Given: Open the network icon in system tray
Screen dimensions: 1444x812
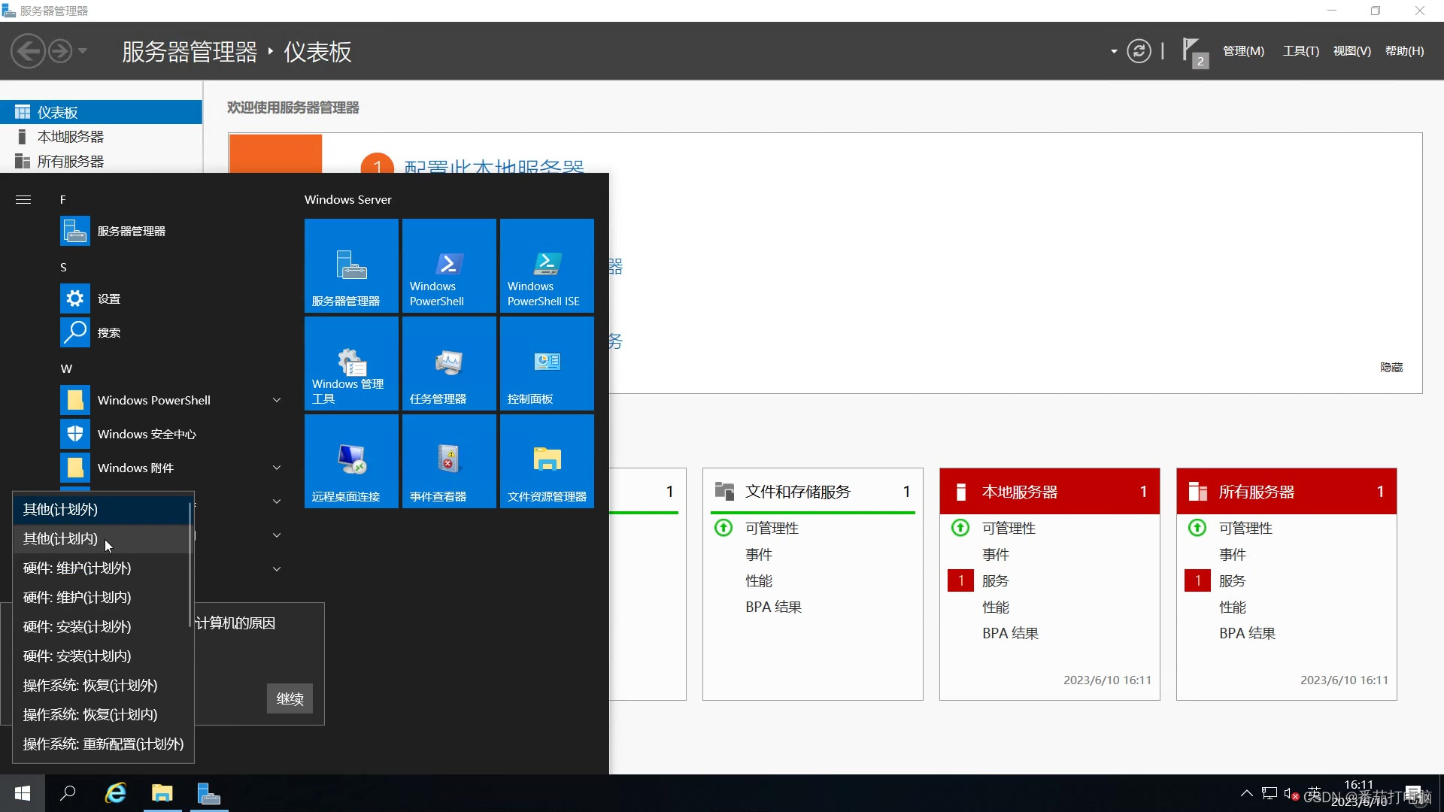Looking at the screenshot, I should [x=1270, y=793].
